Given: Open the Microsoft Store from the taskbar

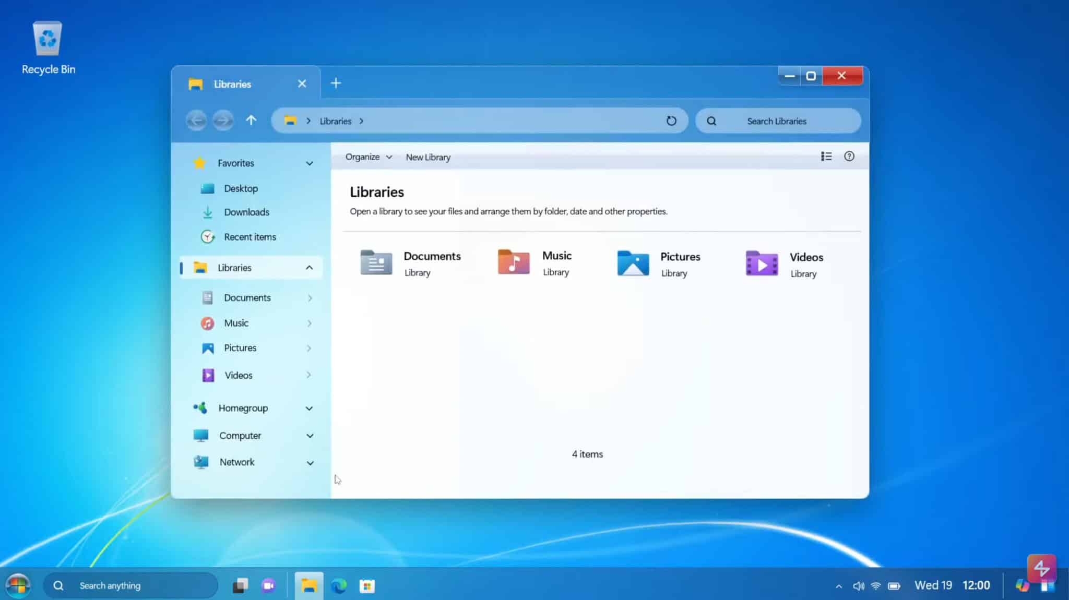Looking at the screenshot, I should pyautogui.click(x=367, y=585).
